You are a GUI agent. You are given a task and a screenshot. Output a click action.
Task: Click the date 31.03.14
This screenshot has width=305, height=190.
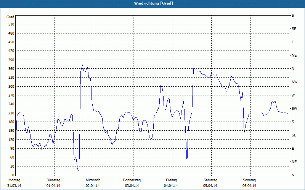pos(14,186)
